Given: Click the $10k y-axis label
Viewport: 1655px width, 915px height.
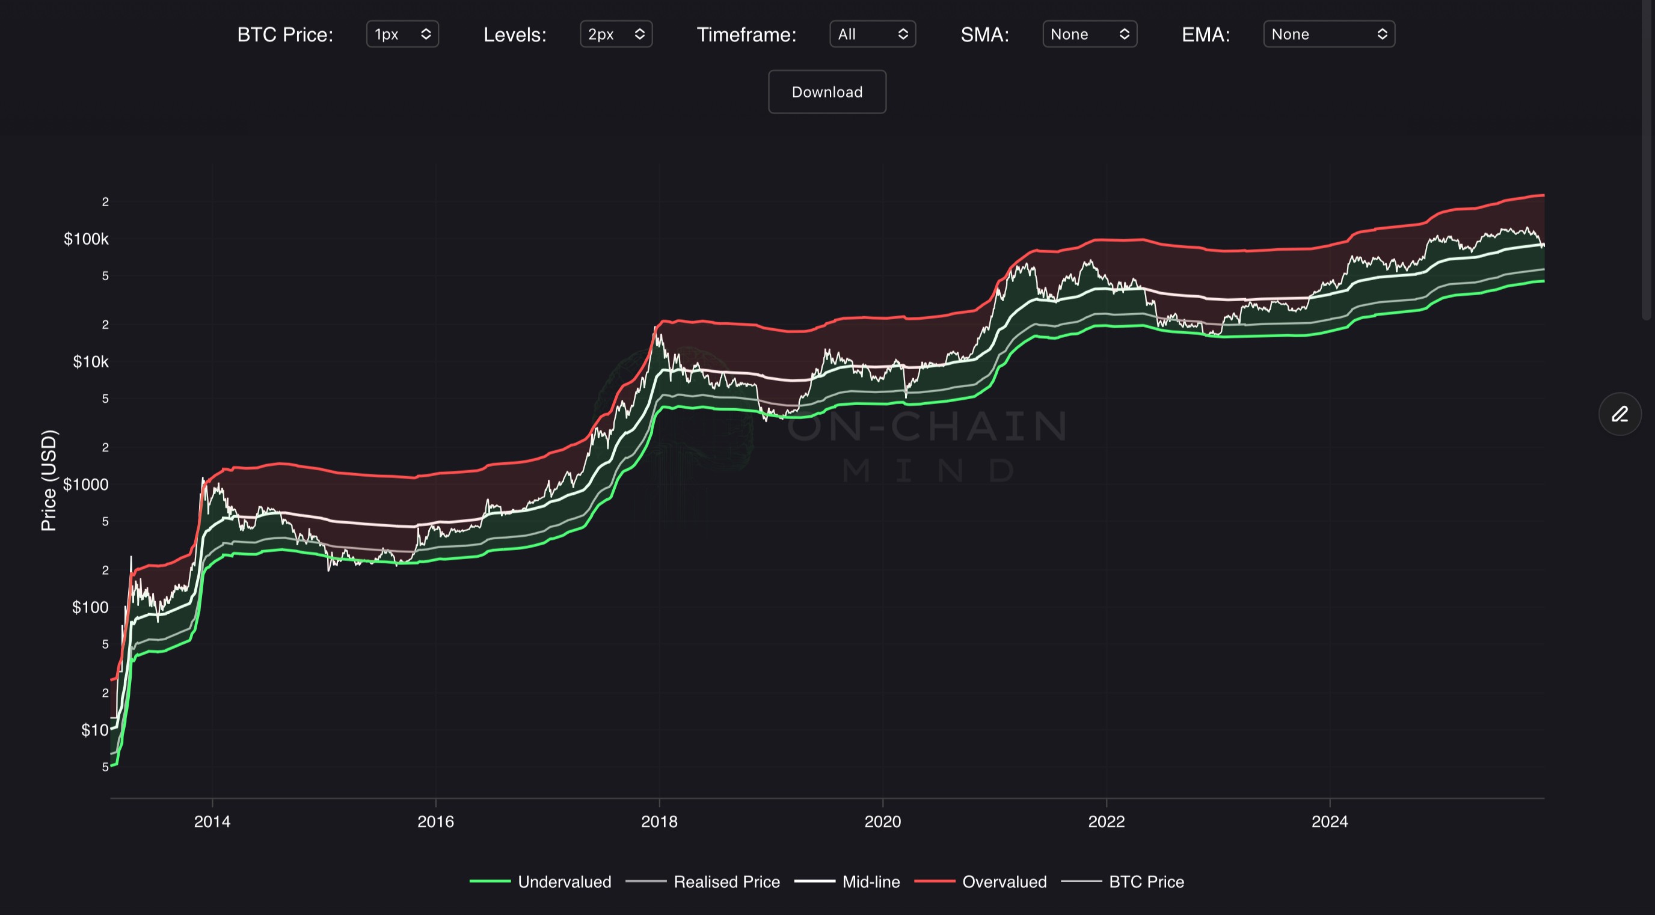Looking at the screenshot, I should click(91, 361).
